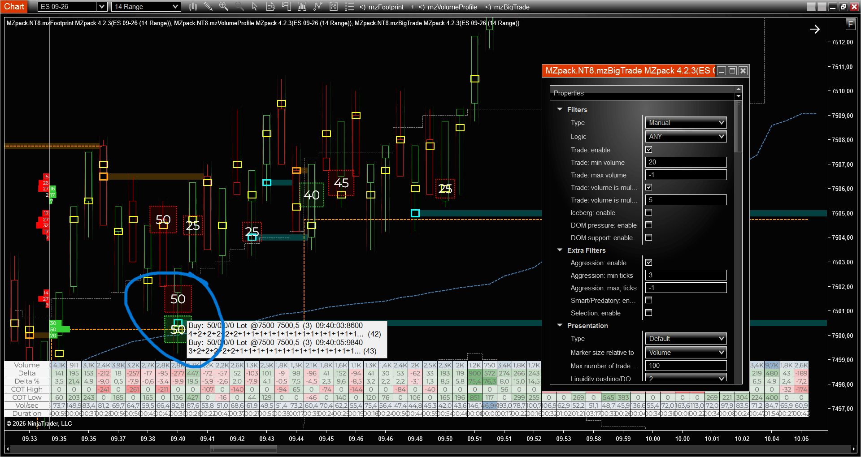Collapse the Extra Filters section

[x=560, y=250]
